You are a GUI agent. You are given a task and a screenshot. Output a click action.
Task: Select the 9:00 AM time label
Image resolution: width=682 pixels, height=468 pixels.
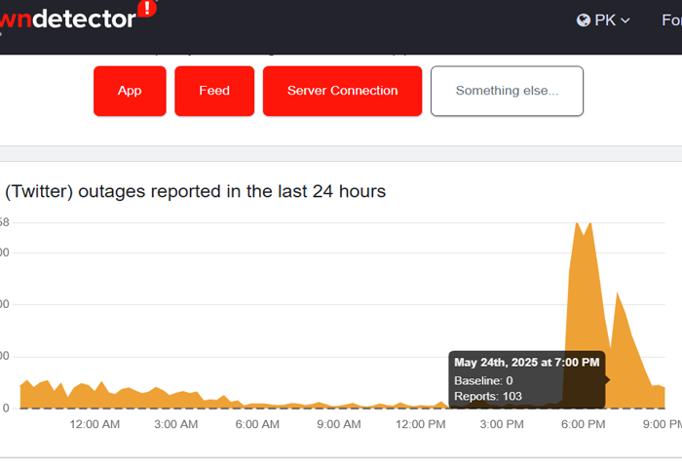coord(339,424)
